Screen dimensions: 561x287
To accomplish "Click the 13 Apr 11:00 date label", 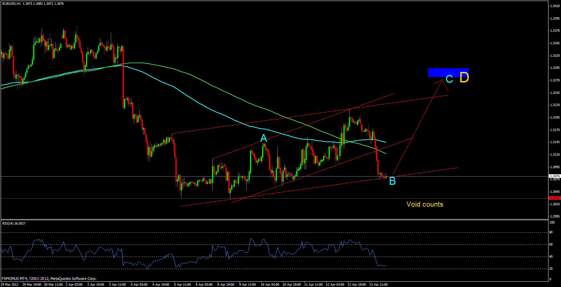I will pyautogui.click(x=378, y=285).
